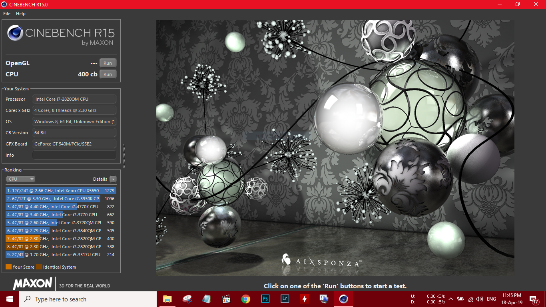
Task: Click the taskbar search box
Action: [x=88, y=299]
